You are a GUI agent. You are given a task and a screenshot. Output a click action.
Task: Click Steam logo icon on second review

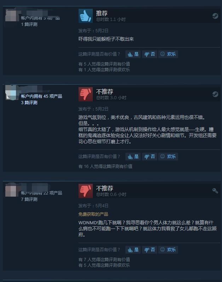point(215,94)
